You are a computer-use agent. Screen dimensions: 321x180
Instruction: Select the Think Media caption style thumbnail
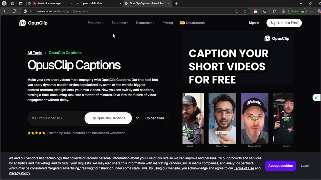254,118
